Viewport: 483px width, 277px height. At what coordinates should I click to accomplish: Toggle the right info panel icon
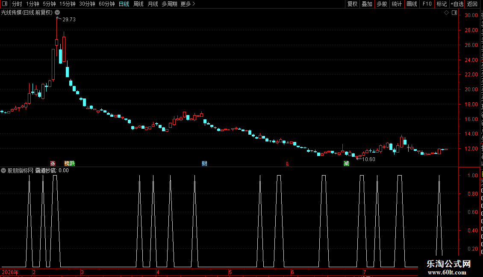click(454, 13)
